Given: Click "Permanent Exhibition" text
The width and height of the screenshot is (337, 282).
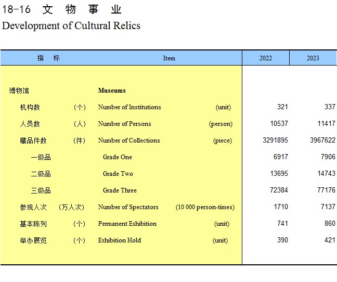Looking at the screenshot, I should click(127, 224).
